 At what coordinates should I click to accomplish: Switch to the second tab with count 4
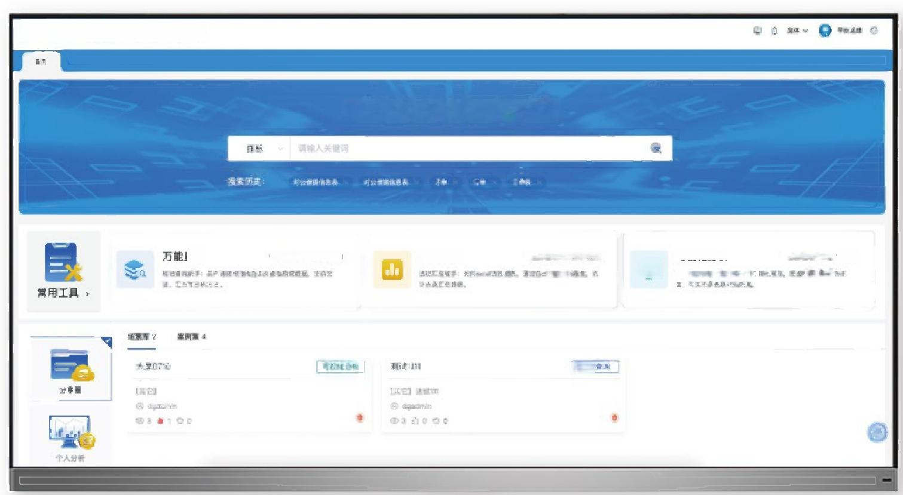pos(191,337)
